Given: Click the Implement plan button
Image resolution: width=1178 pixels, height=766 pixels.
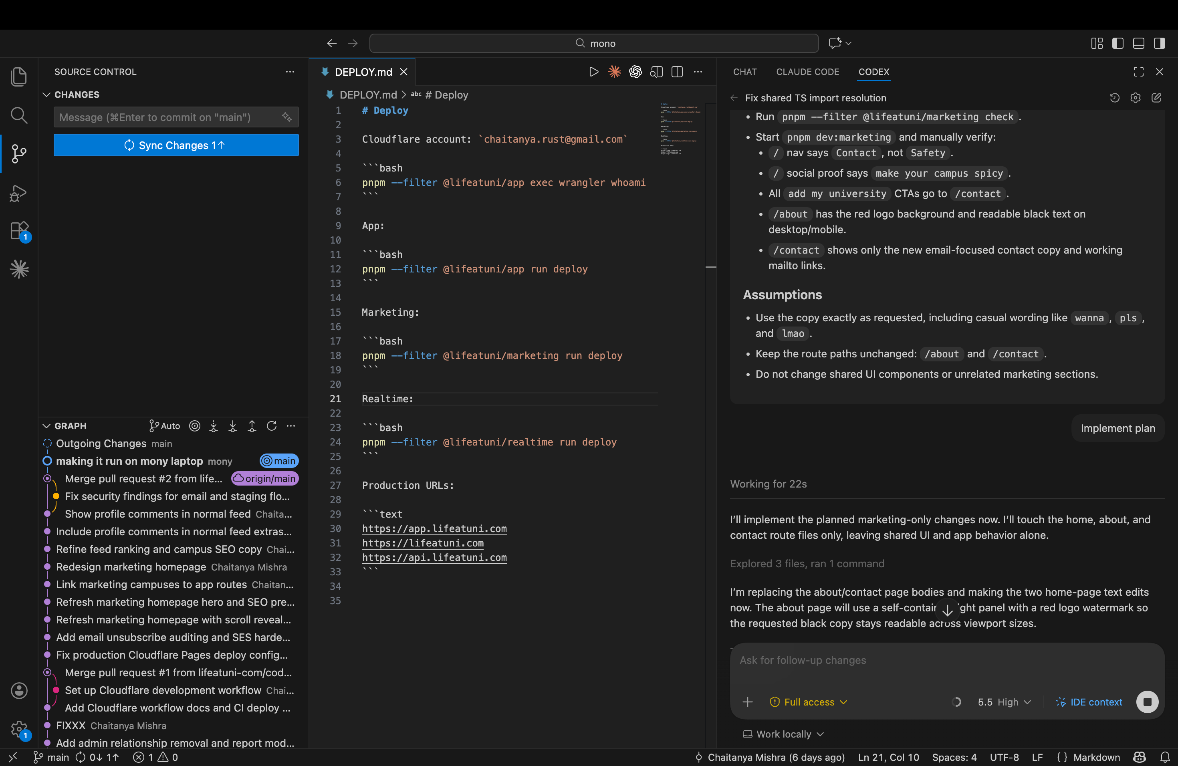Looking at the screenshot, I should pyautogui.click(x=1117, y=428).
